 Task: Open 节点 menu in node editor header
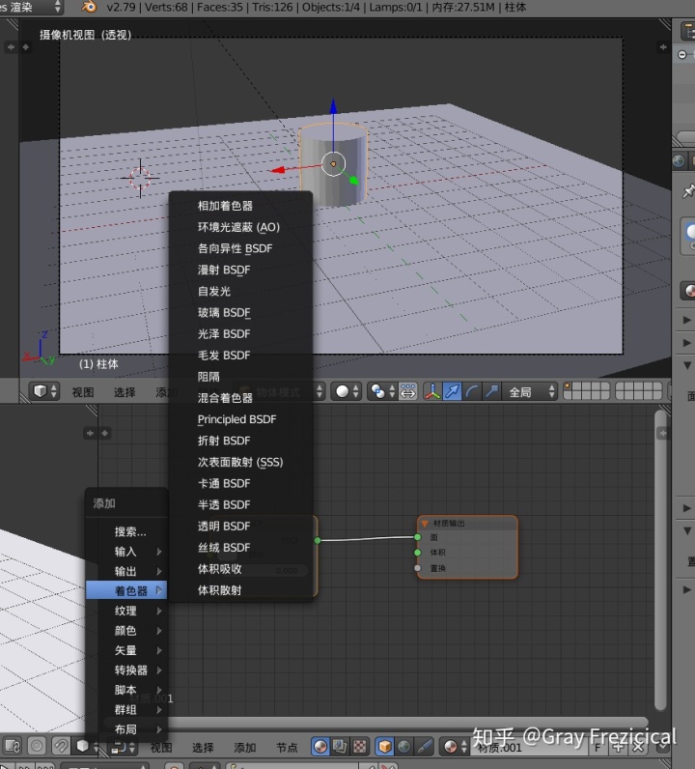[x=287, y=748]
